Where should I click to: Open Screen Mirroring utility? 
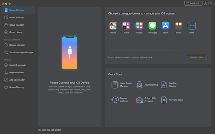pos(18,87)
